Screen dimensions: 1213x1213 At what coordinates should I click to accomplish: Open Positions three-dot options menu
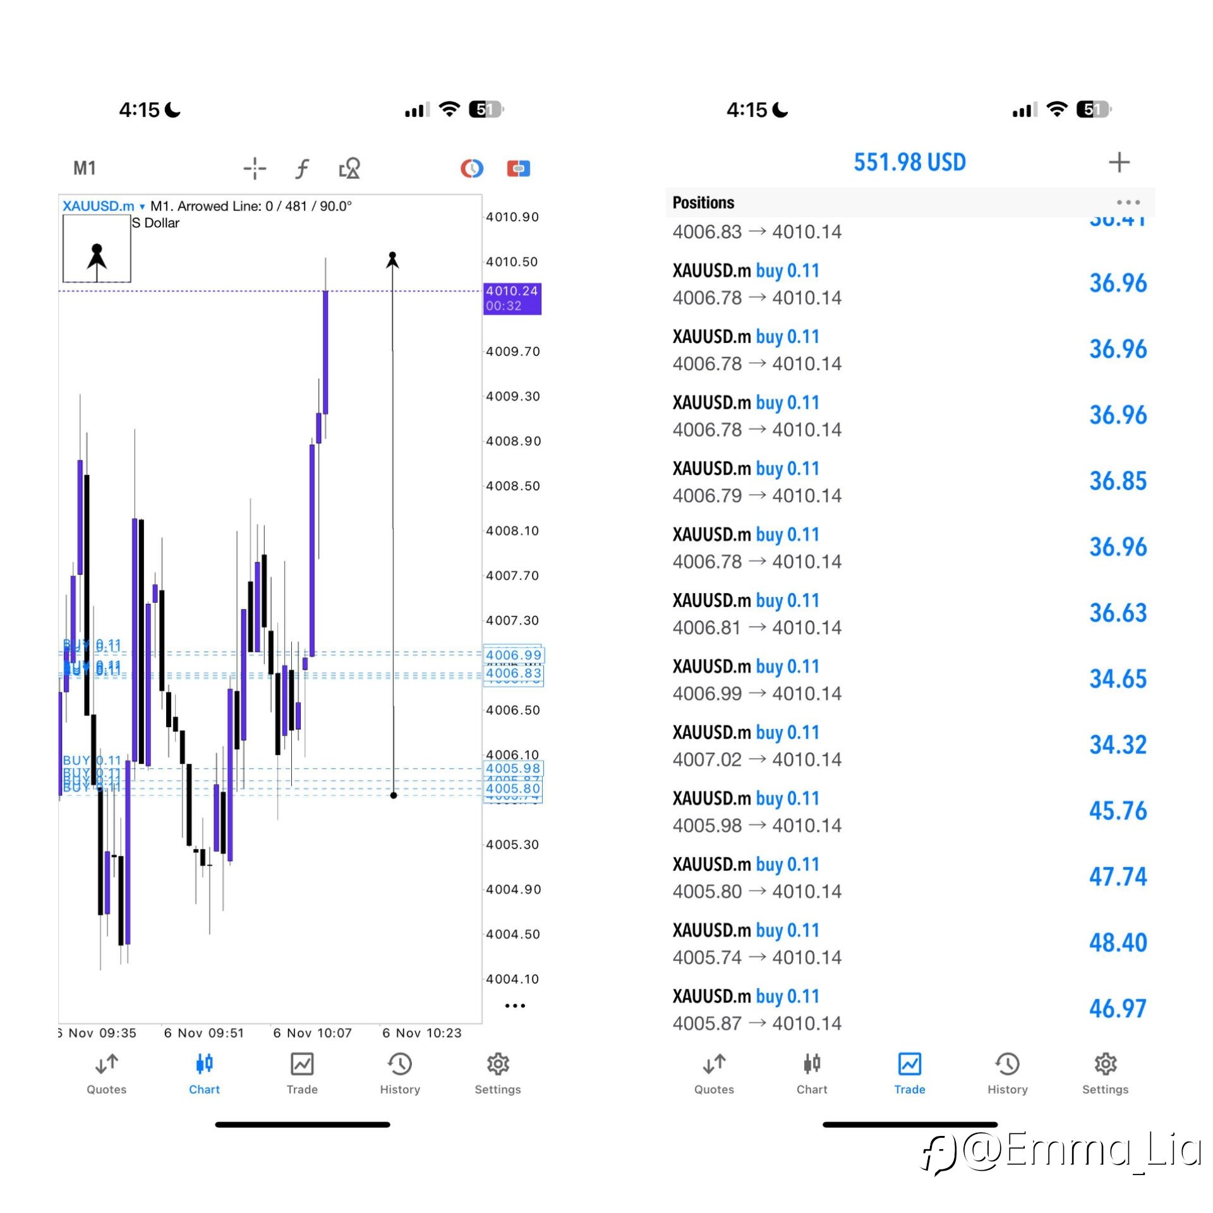point(1128,203)
